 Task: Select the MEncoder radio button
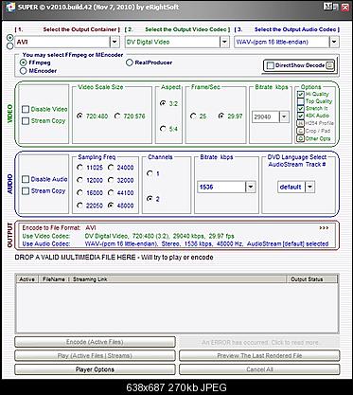pos(23,71)
